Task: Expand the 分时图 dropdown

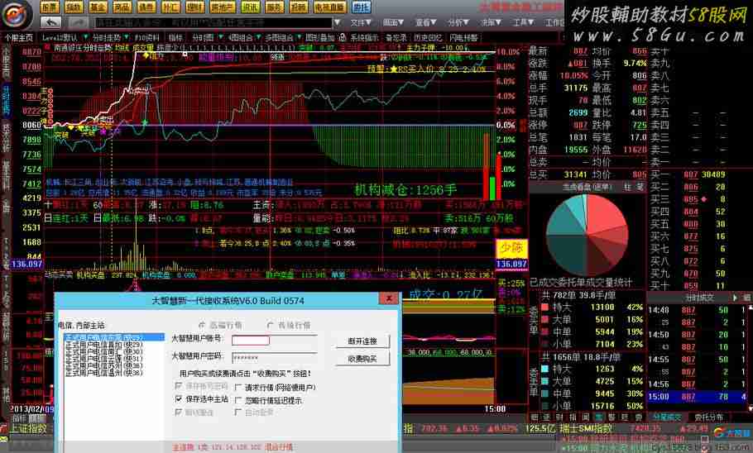Action: (x=221, y=37)
